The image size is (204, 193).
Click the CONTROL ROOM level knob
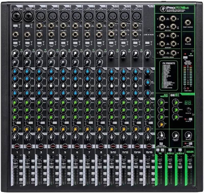pyautogui.click(x=175, y=135)
